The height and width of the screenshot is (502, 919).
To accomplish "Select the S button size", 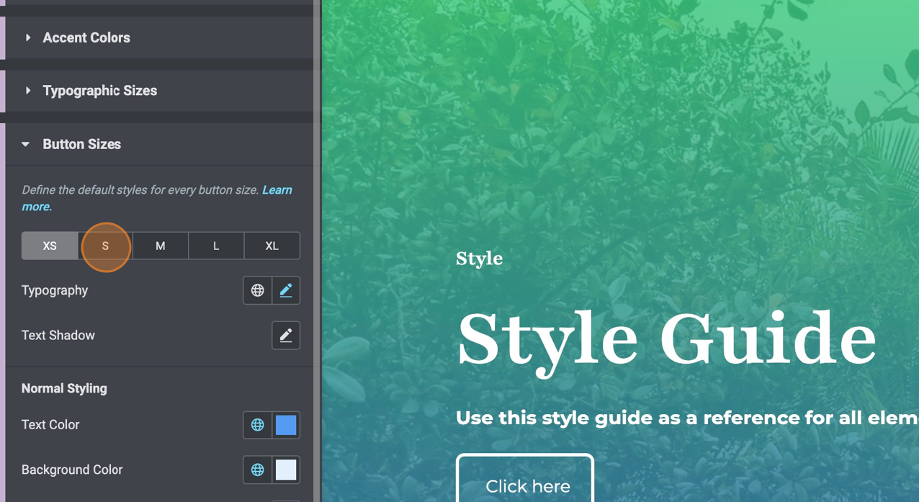I will [x=105, y=246].
